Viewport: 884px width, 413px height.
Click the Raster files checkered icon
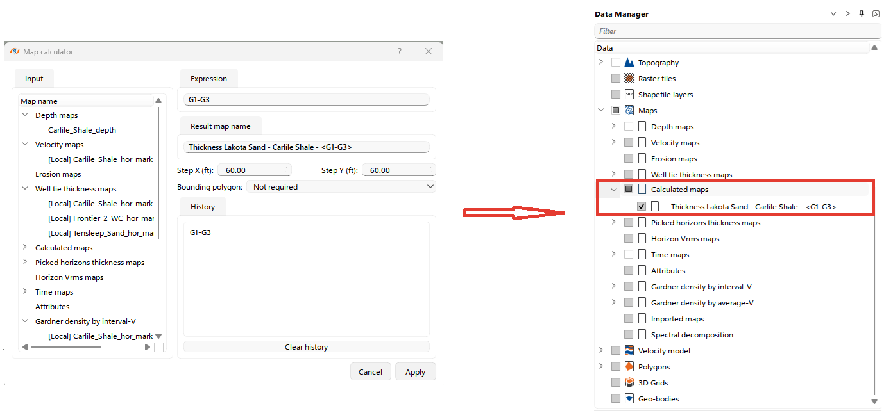(629, 79)
